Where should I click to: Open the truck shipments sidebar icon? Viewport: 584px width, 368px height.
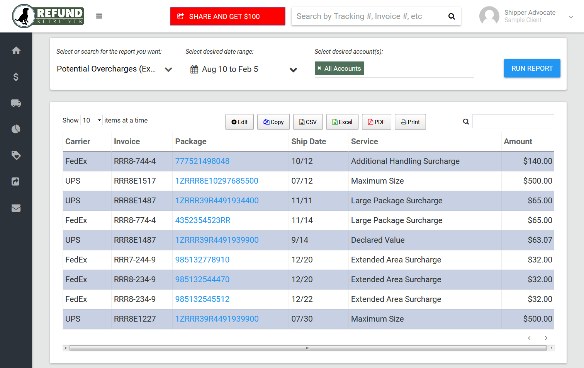click(x=16, y=103)
